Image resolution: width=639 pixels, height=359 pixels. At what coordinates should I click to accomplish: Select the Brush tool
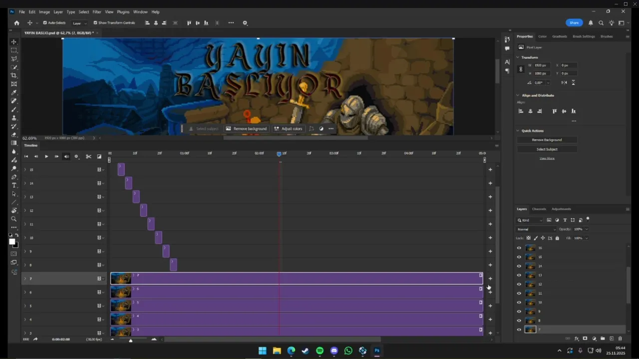pos(14,109)
